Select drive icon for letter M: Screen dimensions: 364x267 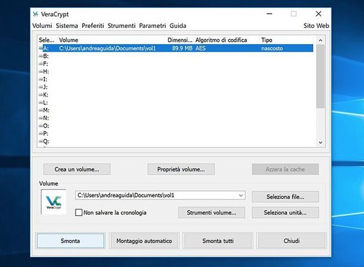[41, 110]
